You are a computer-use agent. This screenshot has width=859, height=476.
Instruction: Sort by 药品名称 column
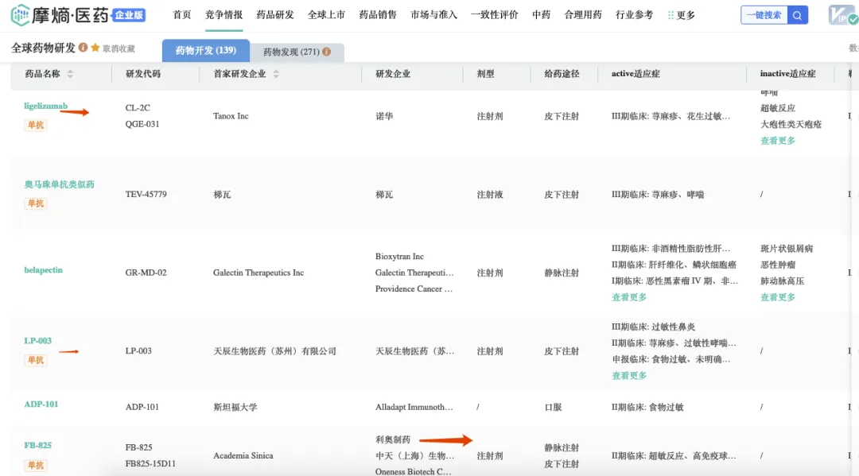point(70,74)
